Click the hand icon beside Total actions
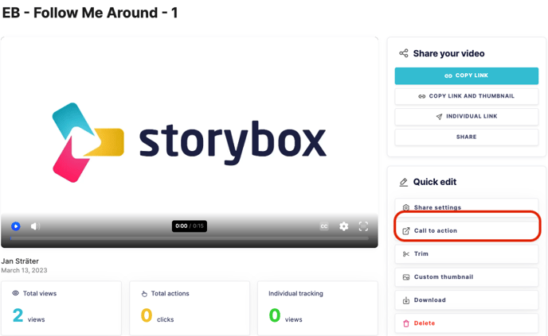The height and width of the screenshot is (336, 548). pyautogui.click(x=144, y=293)
